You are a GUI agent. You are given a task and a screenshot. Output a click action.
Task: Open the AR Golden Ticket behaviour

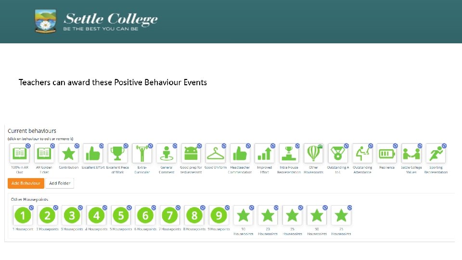44,154
